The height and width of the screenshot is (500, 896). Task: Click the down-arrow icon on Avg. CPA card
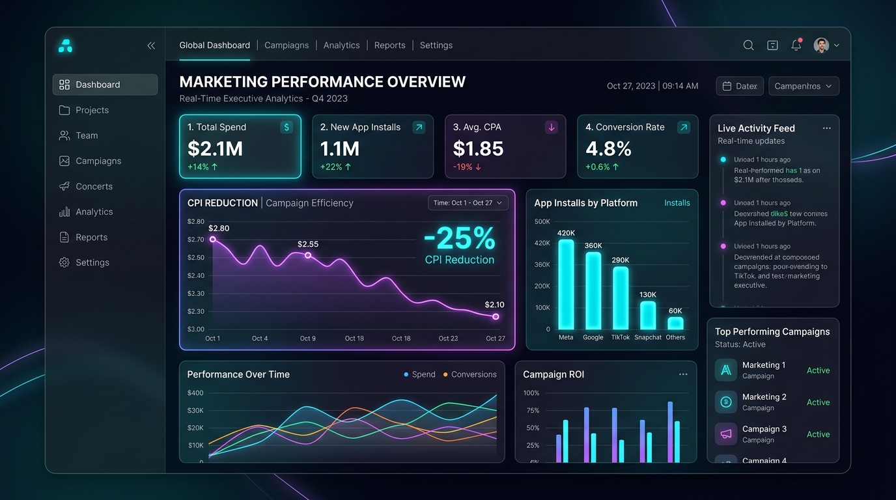552,127
